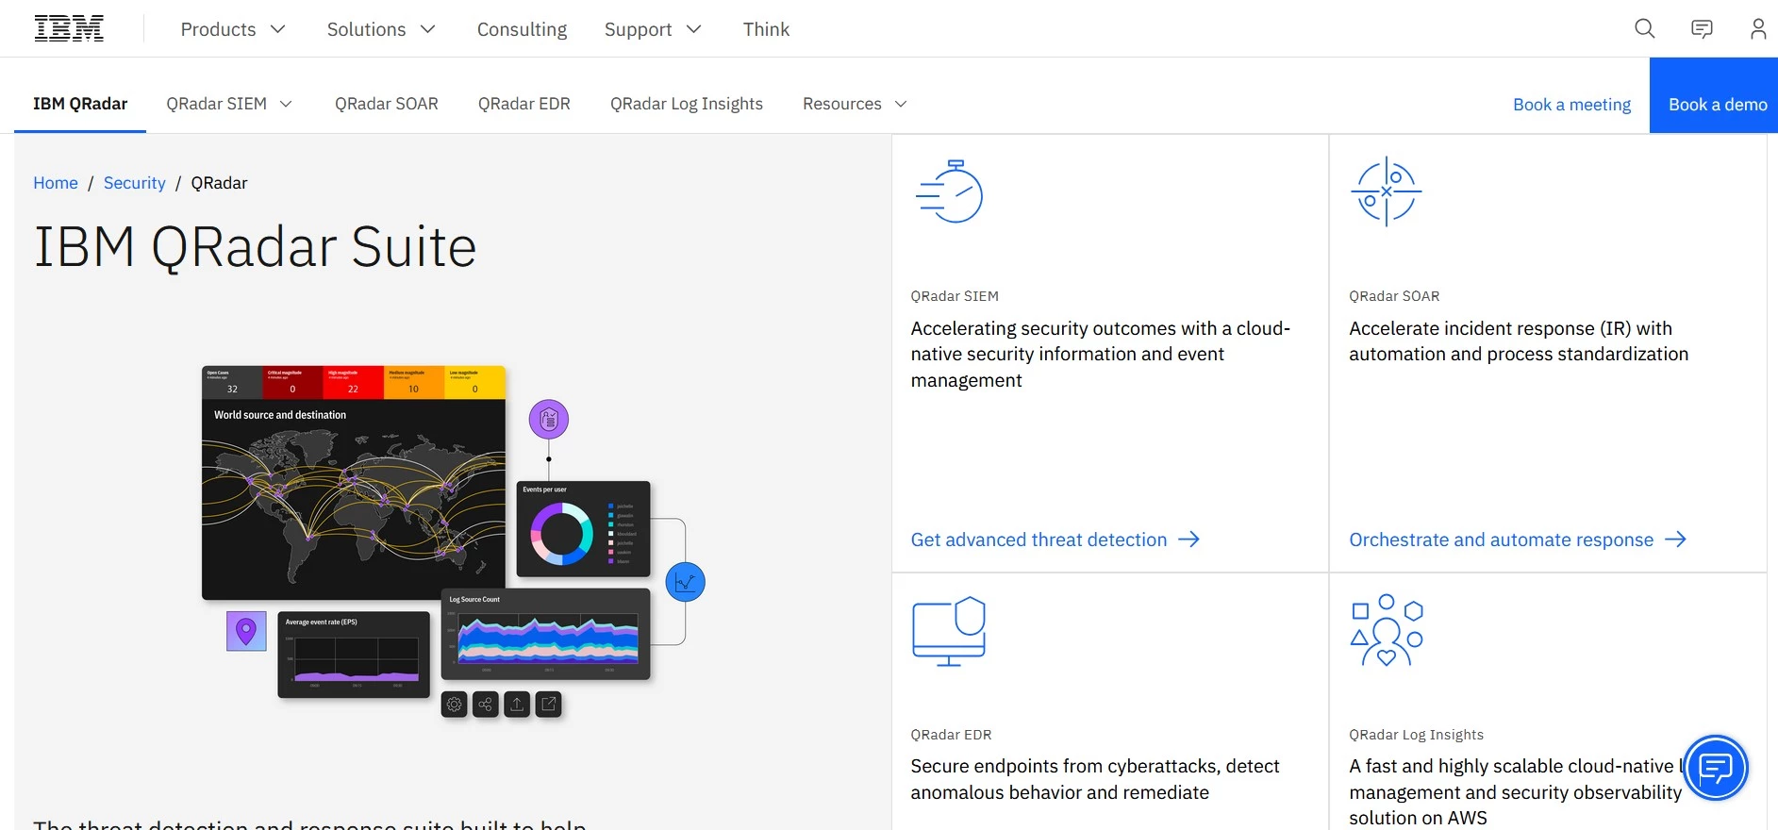Click the World source and destination map
The width and height of the screenshot is (1778, 830).
pyautogui.click(x=354, y=500)
